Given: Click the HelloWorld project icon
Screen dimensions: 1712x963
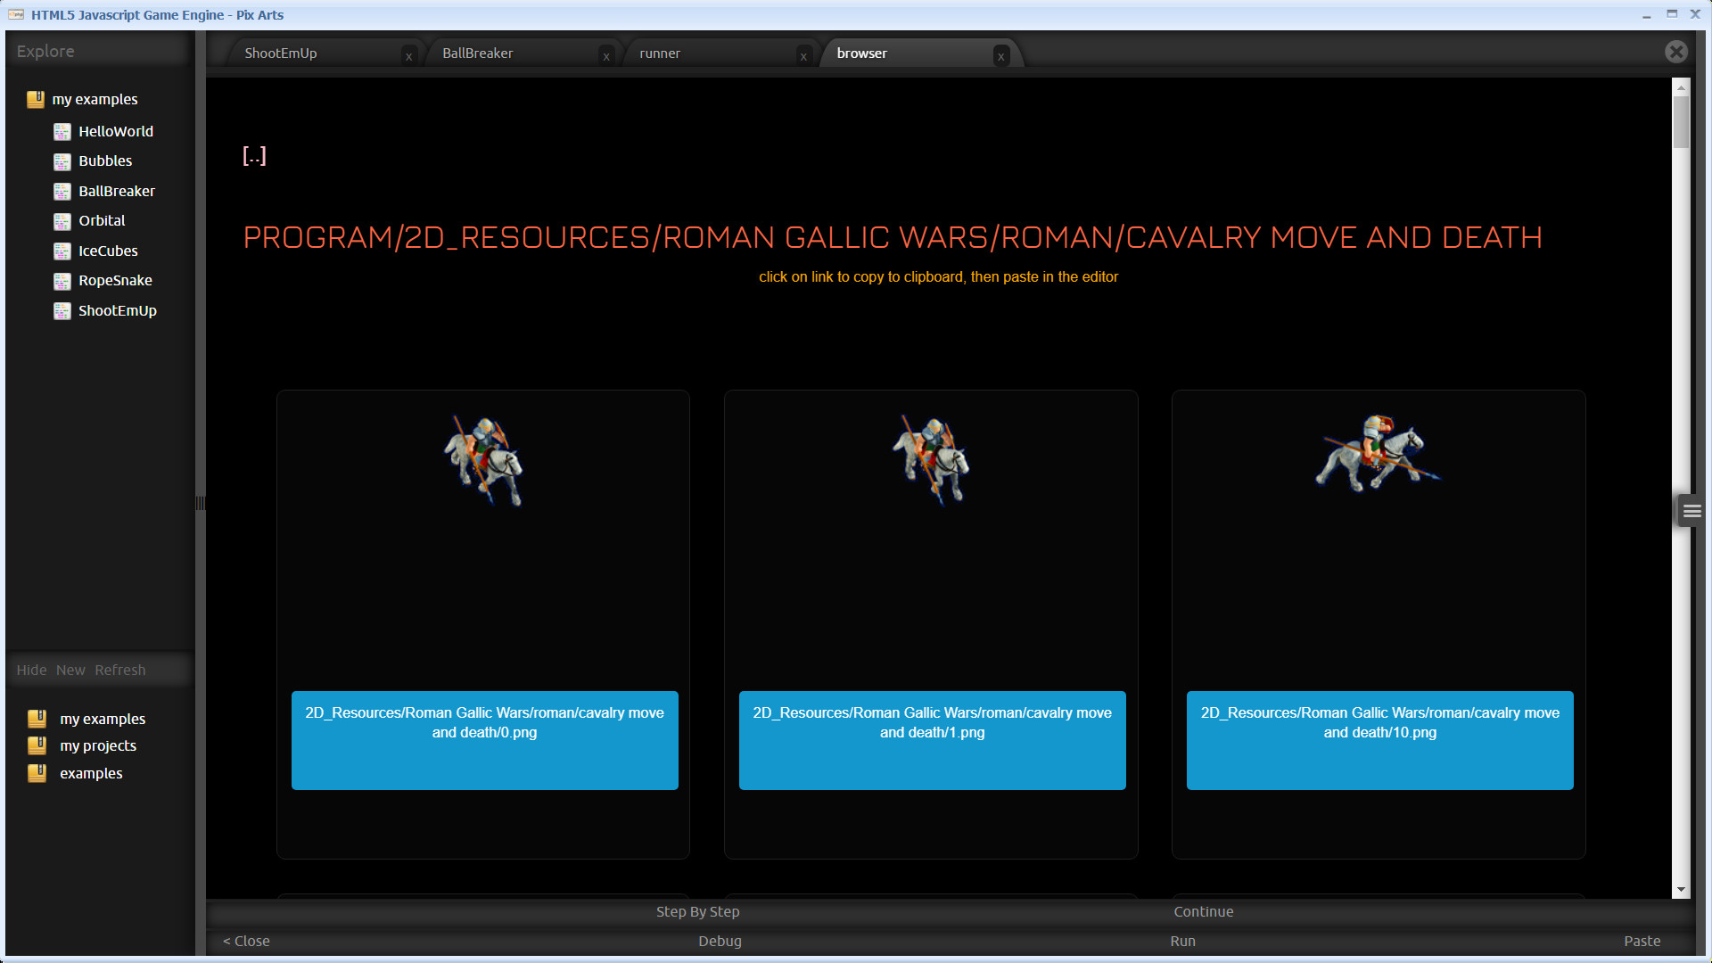Looking at the screenshot, I should pos(62,130).
